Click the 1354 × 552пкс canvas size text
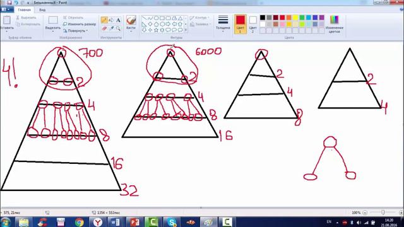Screen dimensions: 404x227 pos(109,212)
